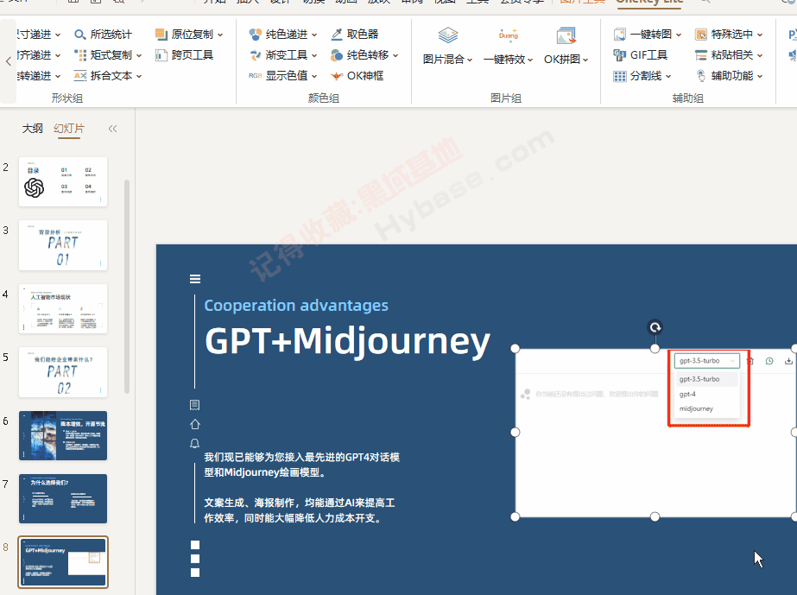Open the 特殊选中 special select tool

tap(729, 34)
